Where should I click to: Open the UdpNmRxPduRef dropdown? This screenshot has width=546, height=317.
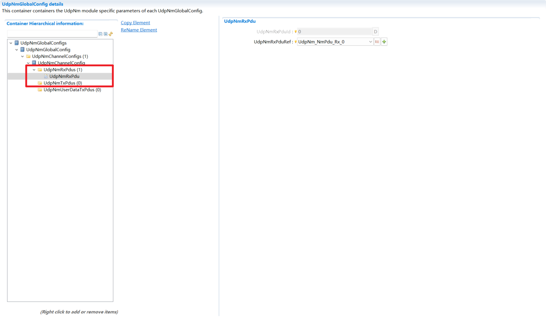(370, 42)
